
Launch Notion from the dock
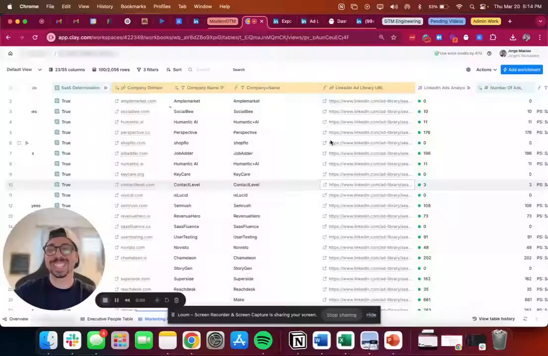(298, 340)
